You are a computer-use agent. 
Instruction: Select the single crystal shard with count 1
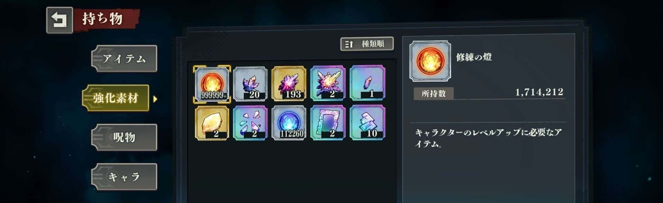pyautogui.click(x=367, y=84)
